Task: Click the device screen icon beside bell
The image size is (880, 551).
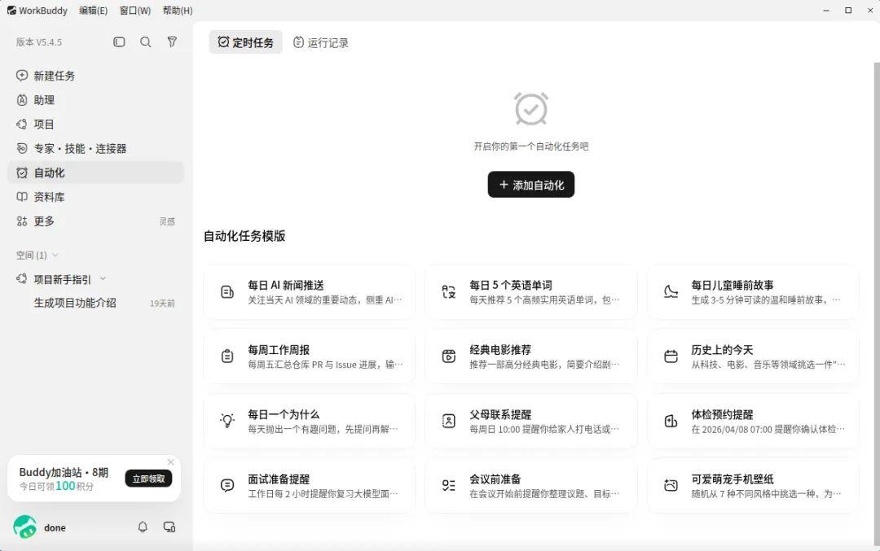Action: [169, 527]
